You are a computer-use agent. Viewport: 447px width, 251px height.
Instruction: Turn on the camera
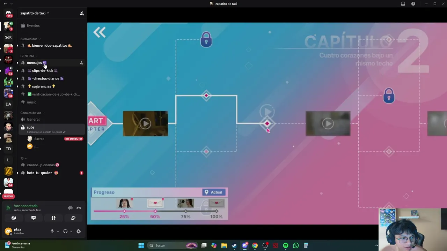(x=14, y=218)
